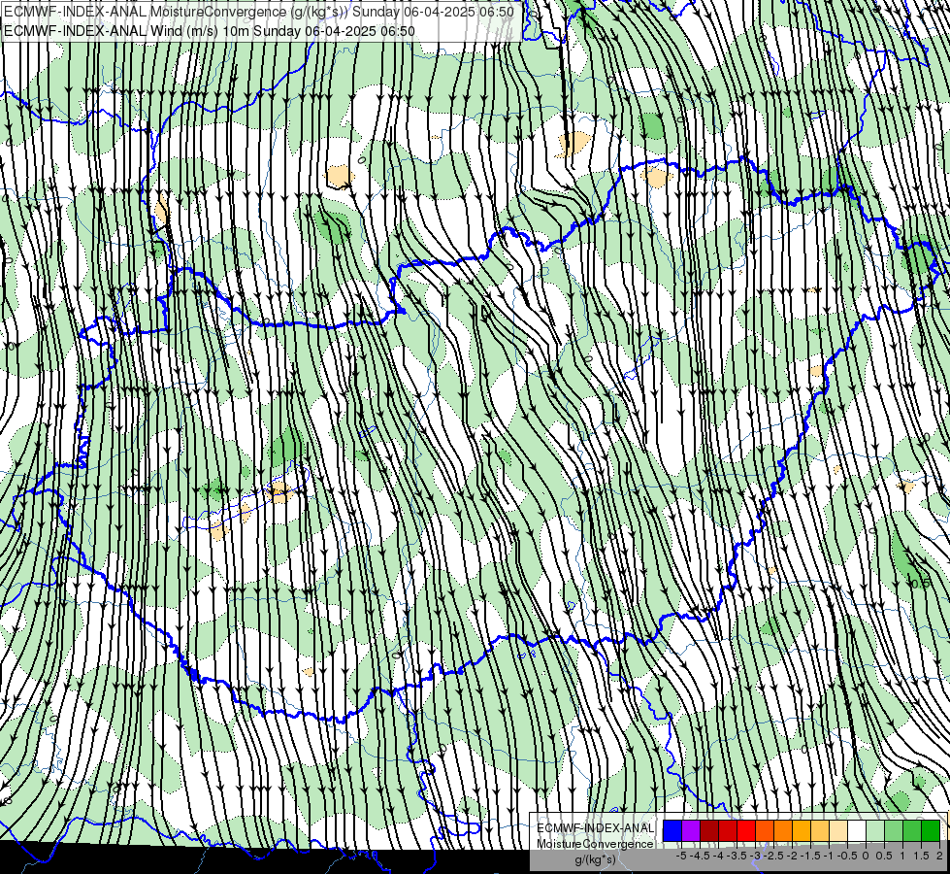Click the '-3.5' legend scale value

tap(737, 856)
